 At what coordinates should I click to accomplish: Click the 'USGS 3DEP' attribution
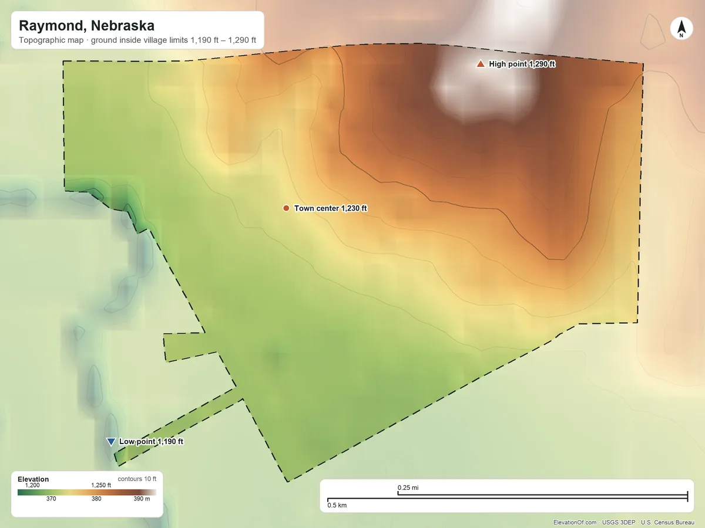[x=619, y=522]
